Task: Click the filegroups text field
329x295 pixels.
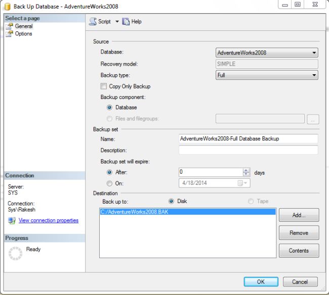Action: pos(260,119)
